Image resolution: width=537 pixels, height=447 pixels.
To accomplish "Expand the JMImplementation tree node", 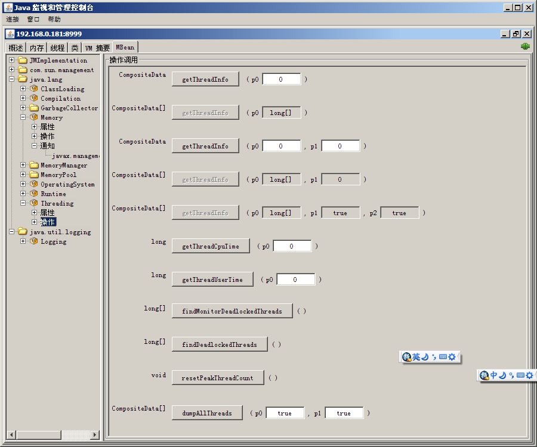I will pyautogui.click(x=12, y=60).
